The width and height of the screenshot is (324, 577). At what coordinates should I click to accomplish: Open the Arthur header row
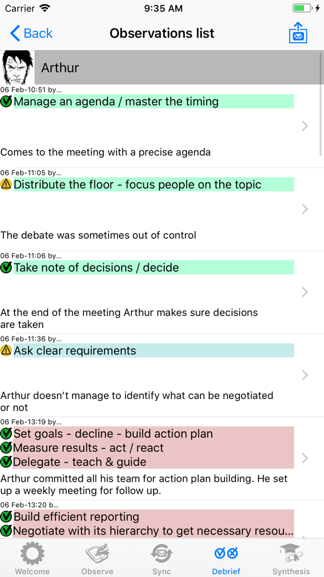tap(162, 67)
